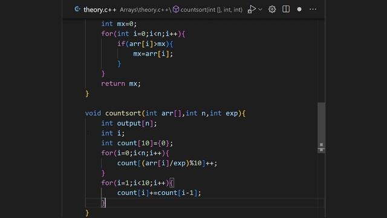This screenshot has width=387, height=218.
Task: Click the cube symbol icon before countsort
Action: [x=176, y=10]
